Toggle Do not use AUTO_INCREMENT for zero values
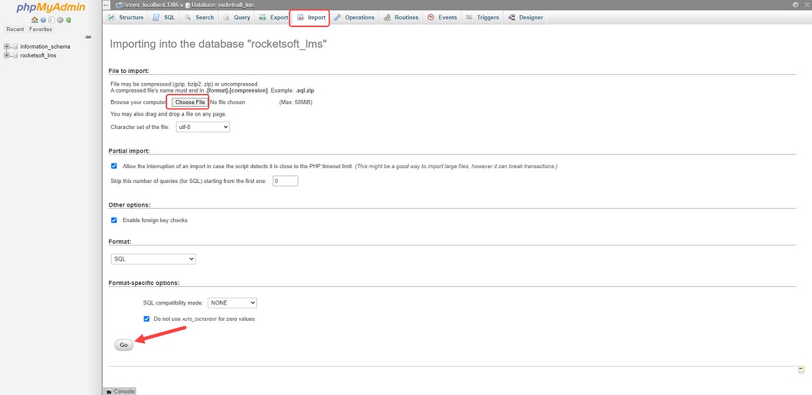 [146, 319]
